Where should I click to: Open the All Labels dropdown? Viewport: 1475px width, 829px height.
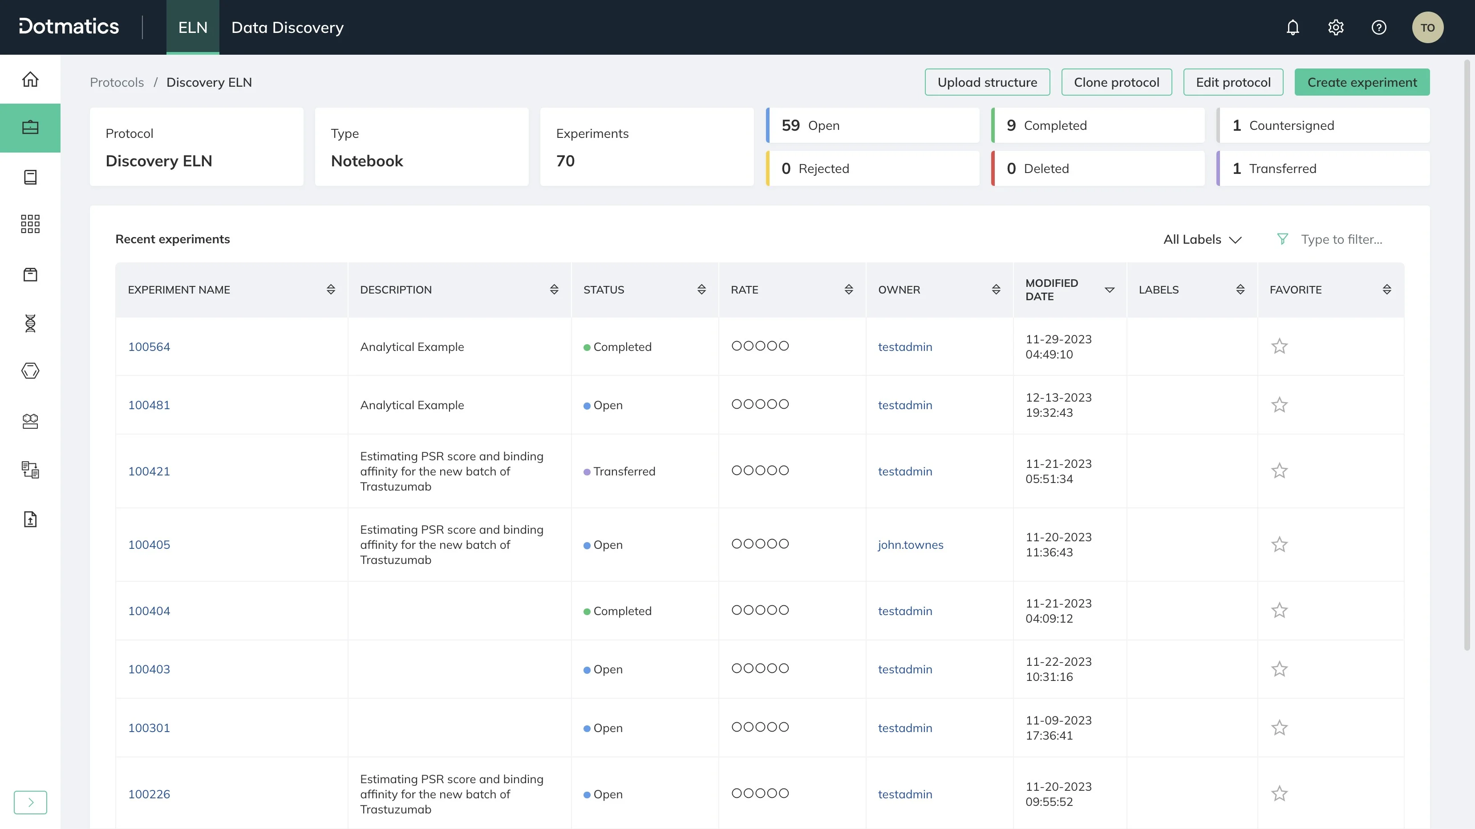(x=1203, y=239)
